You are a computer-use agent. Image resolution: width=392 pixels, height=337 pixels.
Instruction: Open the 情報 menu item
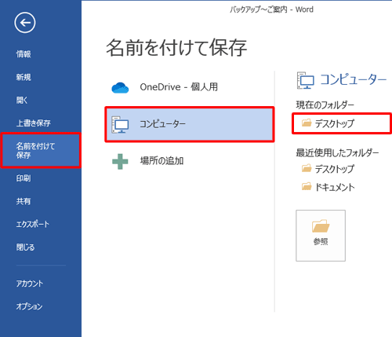(x=24, y=54)
